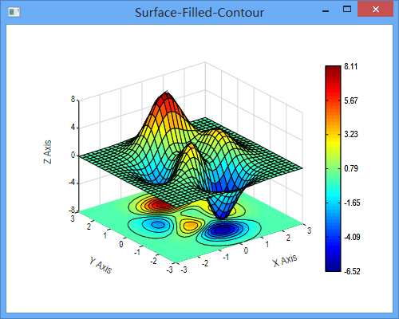This screenshot has width=399, height=319.
Task: Click the 0.79 colorbar tick label
Action: coord(351,168)
